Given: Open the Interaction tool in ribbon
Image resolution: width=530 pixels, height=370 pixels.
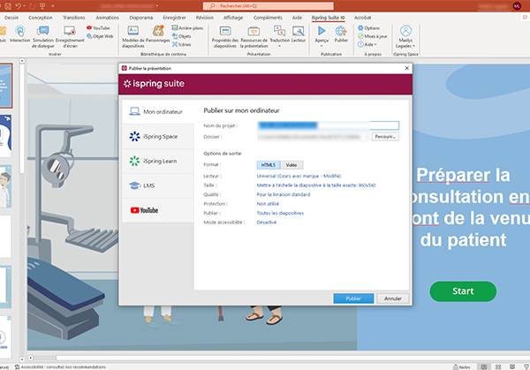Looking at the screenshot, I should 20,34.
